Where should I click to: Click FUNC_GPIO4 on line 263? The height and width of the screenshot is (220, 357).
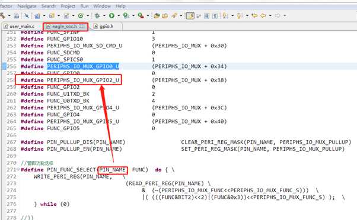[x=63, y=115]
